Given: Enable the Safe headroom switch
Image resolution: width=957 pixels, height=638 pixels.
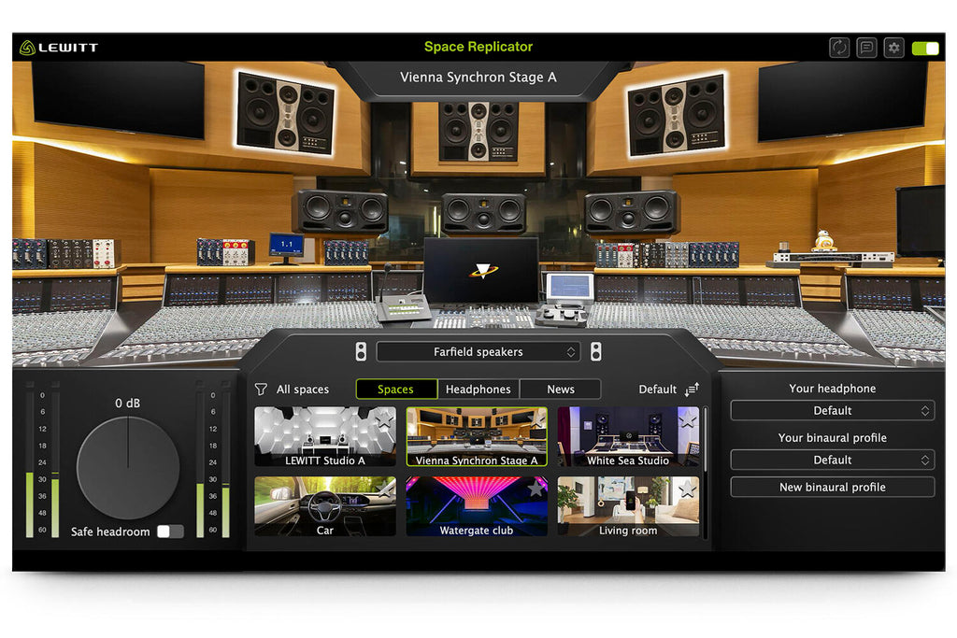Looking at the screenshot, I should tap(170, 532).
